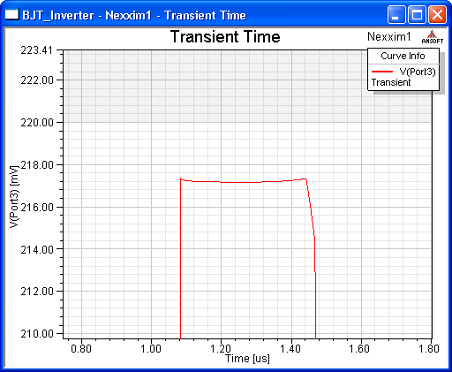Select the V(Port3) curve label in legend
The height and width of the screenshot is (372, 452).
pyautogui.click(x=418, y=72)
